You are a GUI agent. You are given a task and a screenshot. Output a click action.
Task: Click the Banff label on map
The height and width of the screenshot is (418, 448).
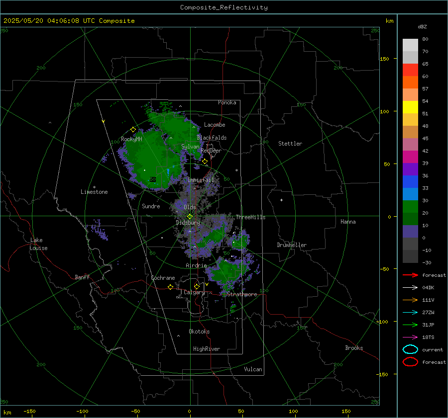pyautogui.click(x=82, y=277)
